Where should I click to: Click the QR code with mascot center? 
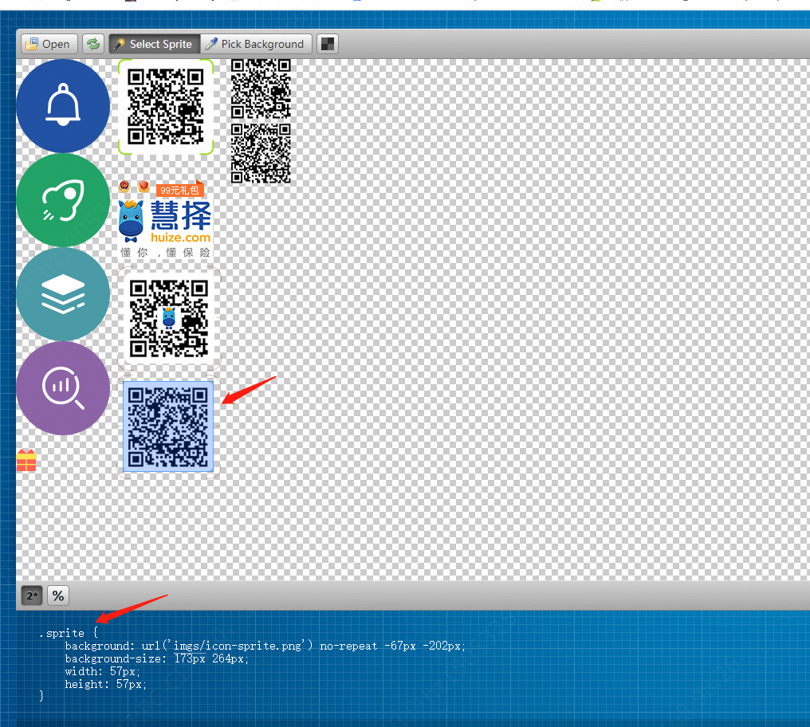click(x=168, y=318)
